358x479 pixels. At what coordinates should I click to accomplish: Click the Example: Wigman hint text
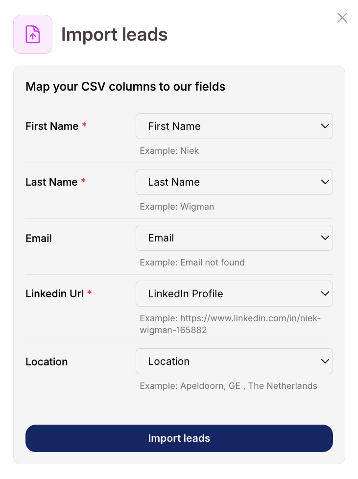pyautogui.click(x=177, y=207)
